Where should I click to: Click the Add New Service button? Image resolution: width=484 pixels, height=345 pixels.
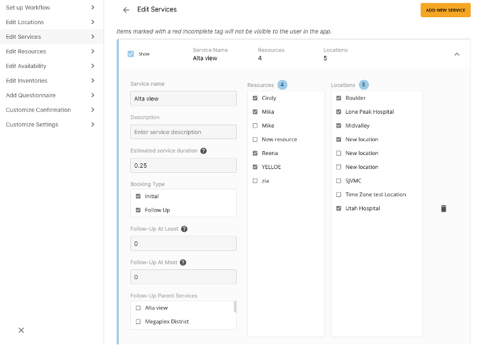(445, 10)
